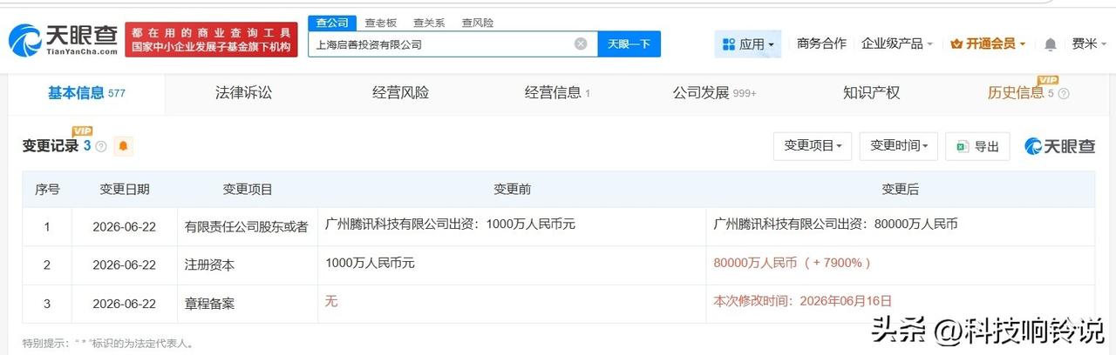The width and height of the screenshot is (1116, 355).
Task: Click the help icon next to 历史信息
Action: click(x=1063, y=93)
